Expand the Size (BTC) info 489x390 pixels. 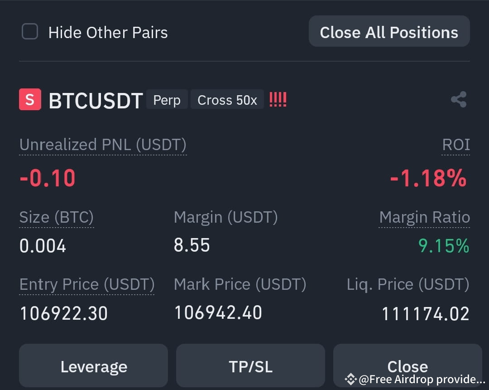[56, 217]
